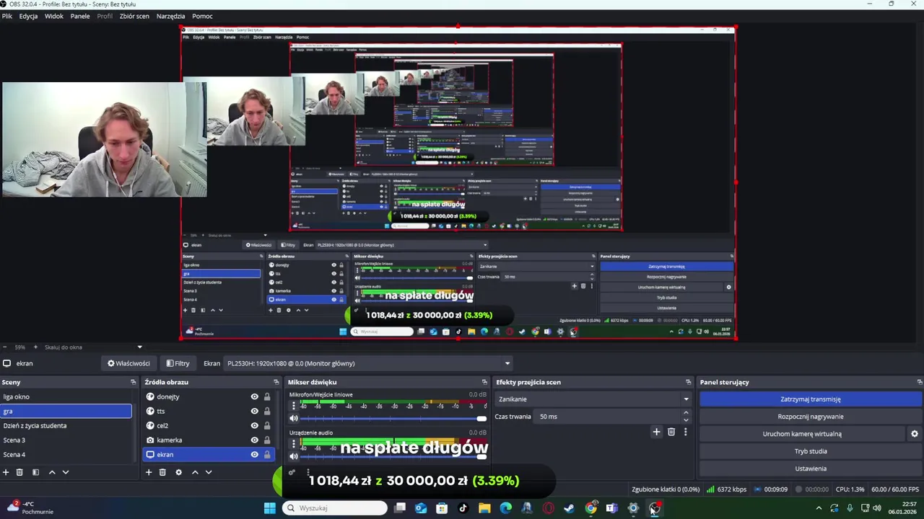Open scene filters icon in Sceny panel
This screenshot has width=924, height=519.
35,472
